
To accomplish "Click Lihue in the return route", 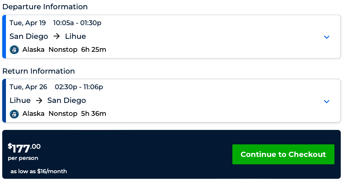I will pos(20,100).
